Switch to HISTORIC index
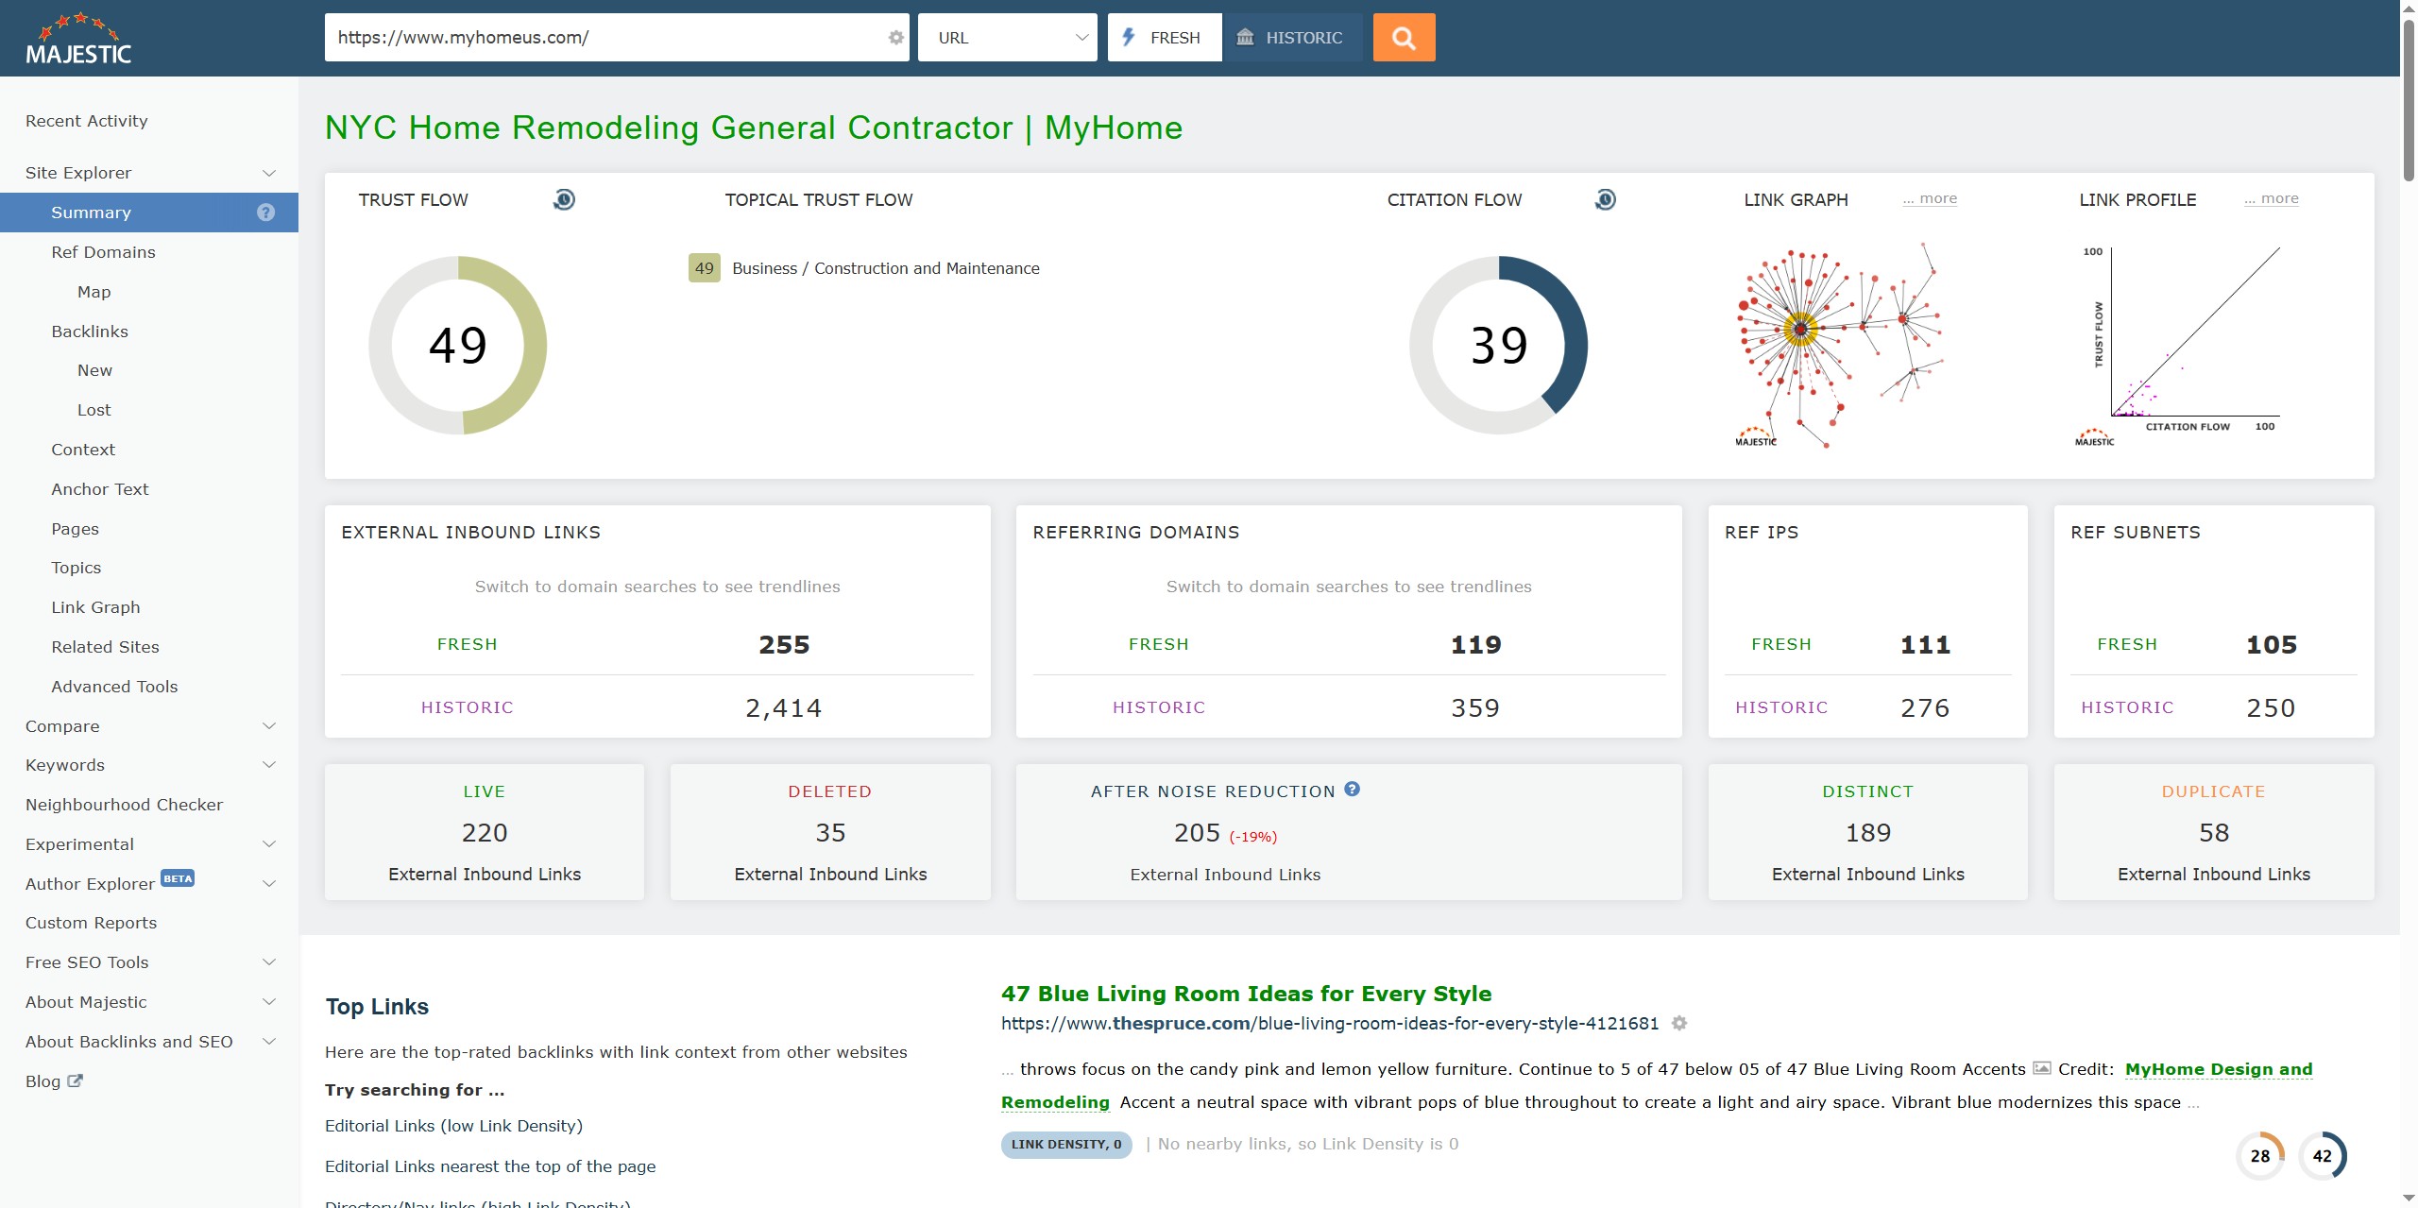 (1291, 38)
